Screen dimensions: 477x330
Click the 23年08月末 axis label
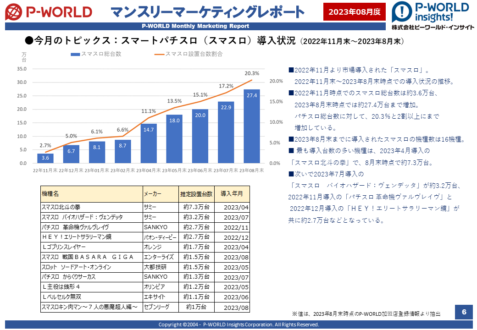(252, 170)
